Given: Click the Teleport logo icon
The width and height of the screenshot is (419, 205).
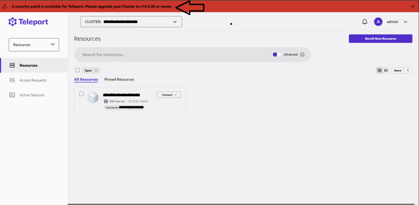Looking at the screenshot, I should pos(12,22).
